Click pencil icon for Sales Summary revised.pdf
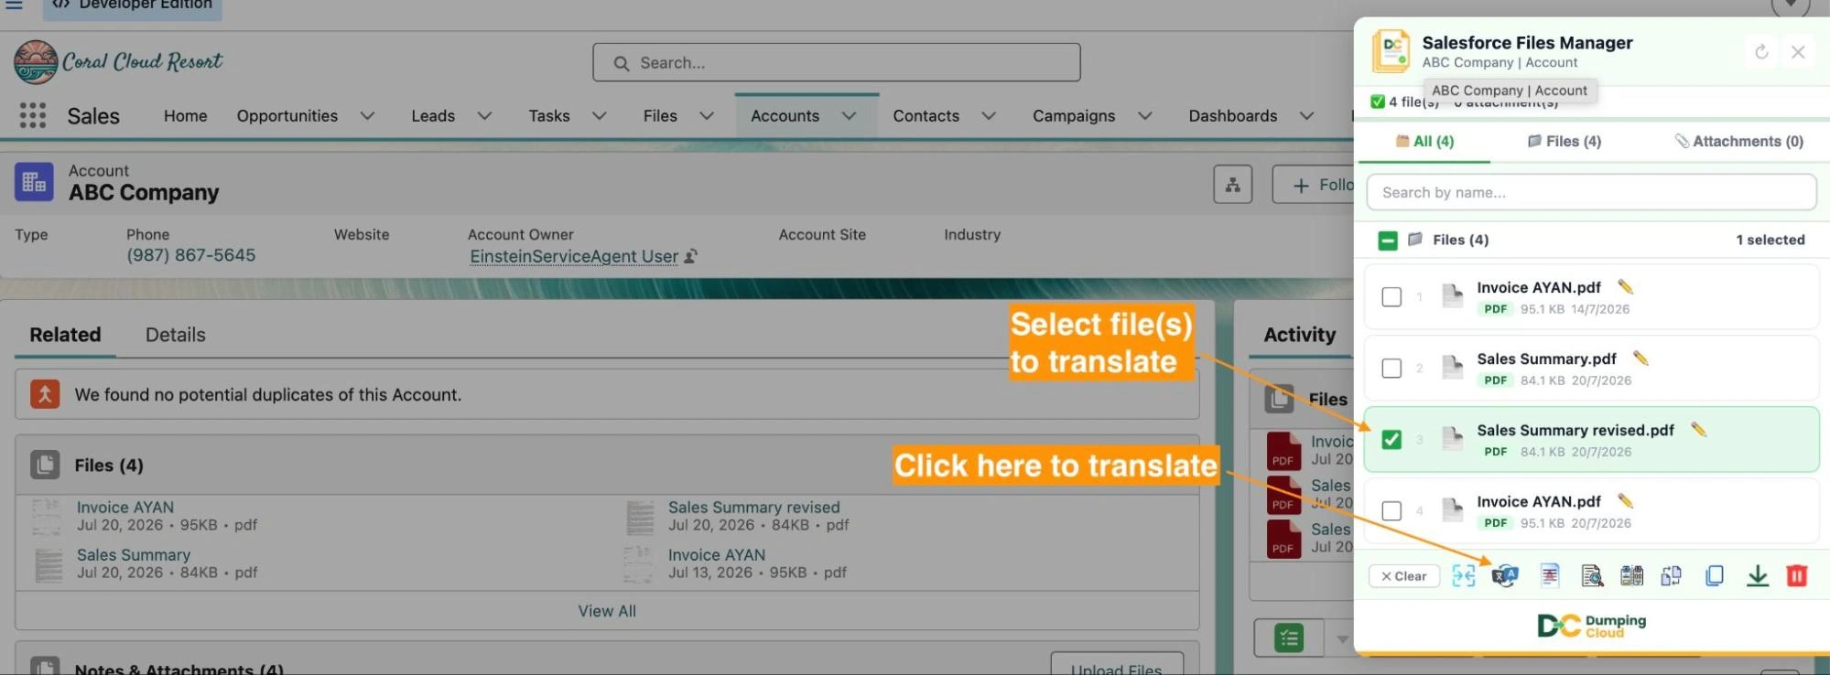This screenshot has height=675, width=1830. click(1698, 430)
